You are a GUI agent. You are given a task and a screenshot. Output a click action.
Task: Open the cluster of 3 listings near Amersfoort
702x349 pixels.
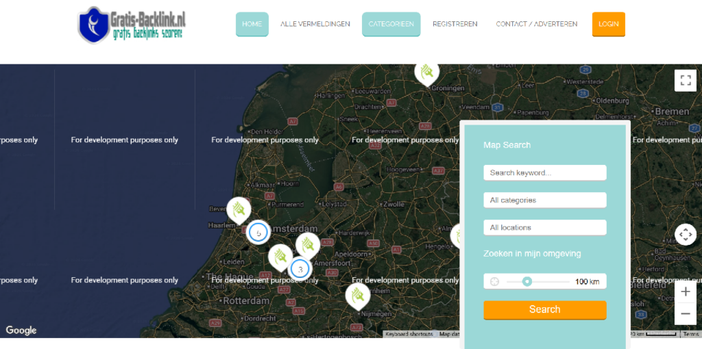[300, 269]
